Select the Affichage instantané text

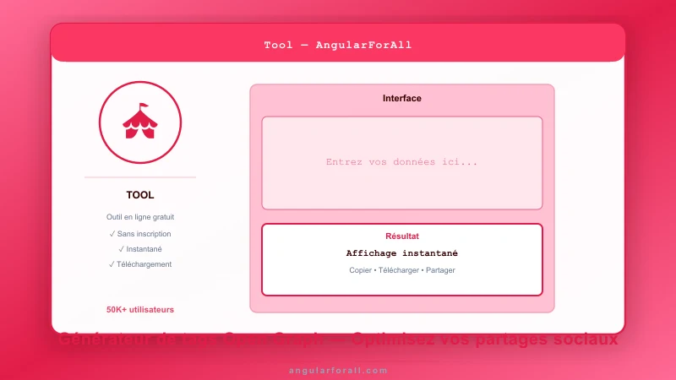point(402,253)
